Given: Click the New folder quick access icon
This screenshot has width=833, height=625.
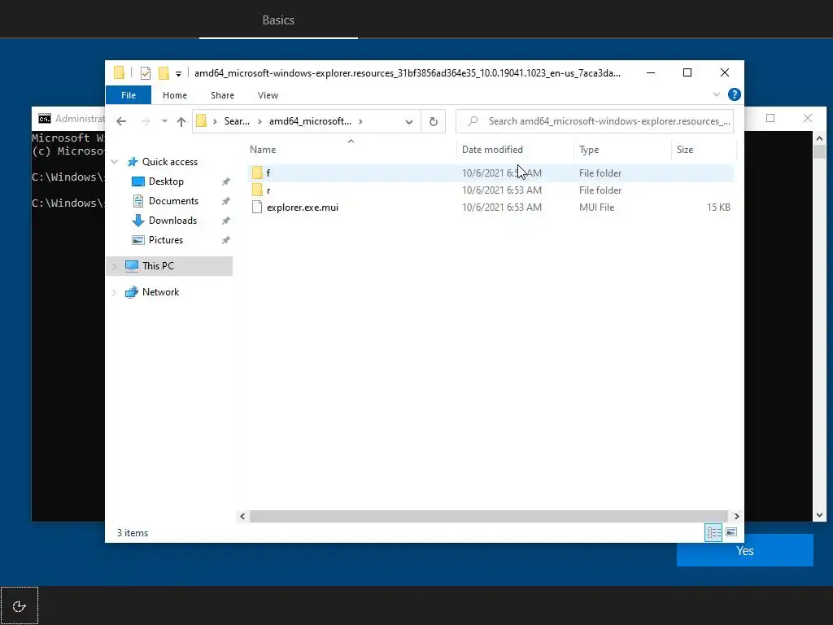Looking at the screenshot, I should (164, 72).
